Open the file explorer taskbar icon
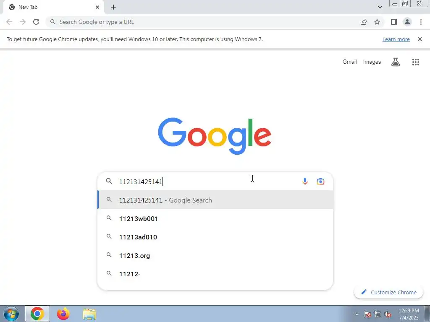Screen dimensions: 430x322 pyautogui.click(x=90, y=314)
